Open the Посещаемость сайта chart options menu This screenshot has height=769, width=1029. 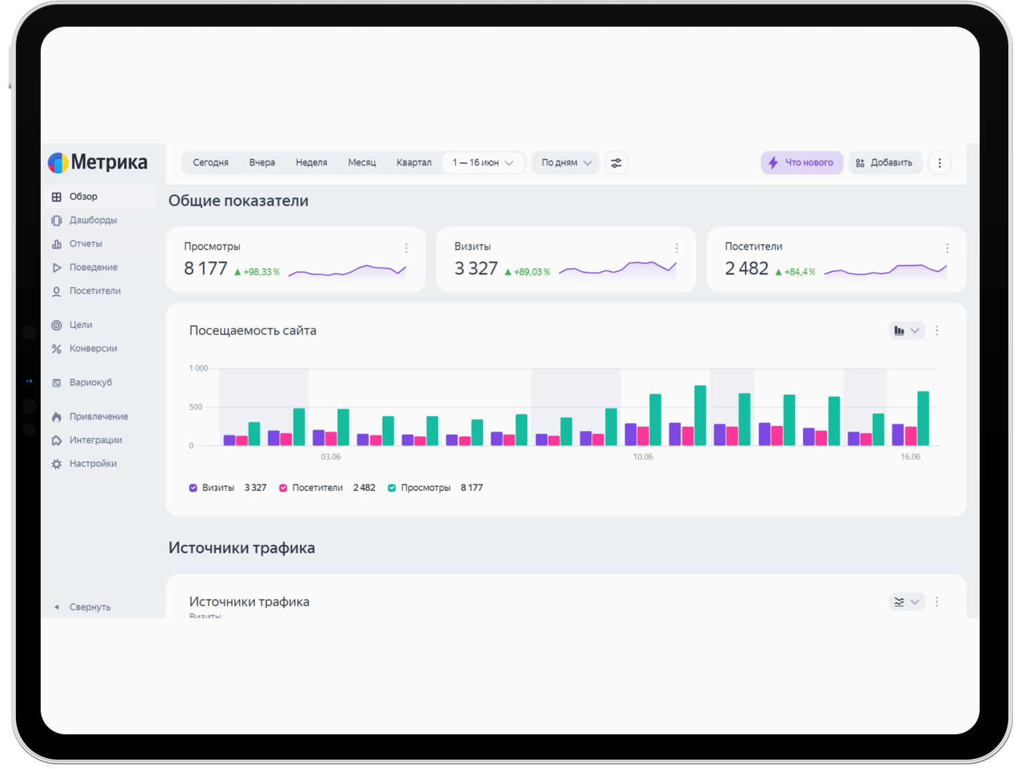pyautogui.click(x=937, y=331)
